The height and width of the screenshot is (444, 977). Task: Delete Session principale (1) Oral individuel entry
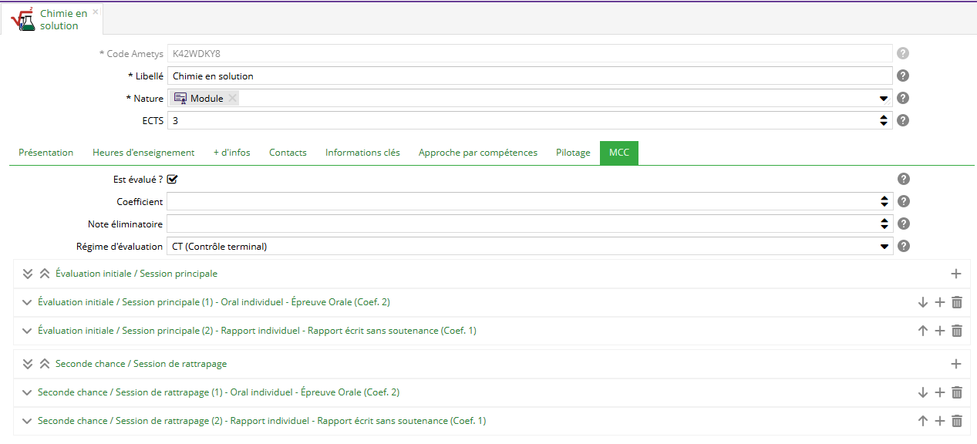[x=957, y=302]
